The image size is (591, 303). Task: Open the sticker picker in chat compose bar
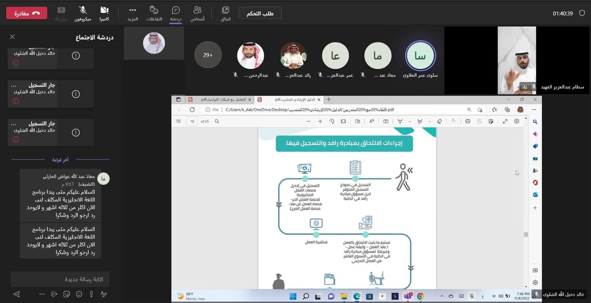pyautogui.click(x=67, y=294)
